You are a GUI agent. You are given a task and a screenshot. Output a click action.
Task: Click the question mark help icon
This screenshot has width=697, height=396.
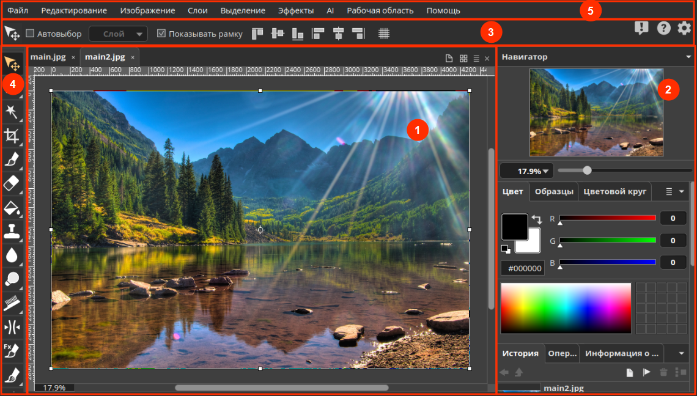(663, 28)
